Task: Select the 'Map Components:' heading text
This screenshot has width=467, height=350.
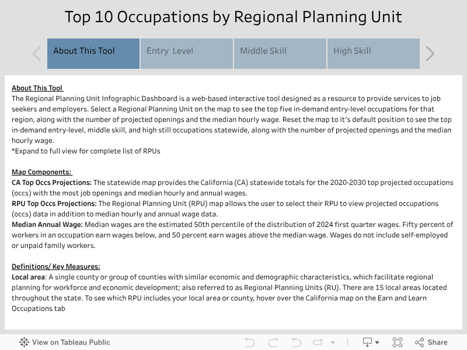Action: tap(41, 172)
